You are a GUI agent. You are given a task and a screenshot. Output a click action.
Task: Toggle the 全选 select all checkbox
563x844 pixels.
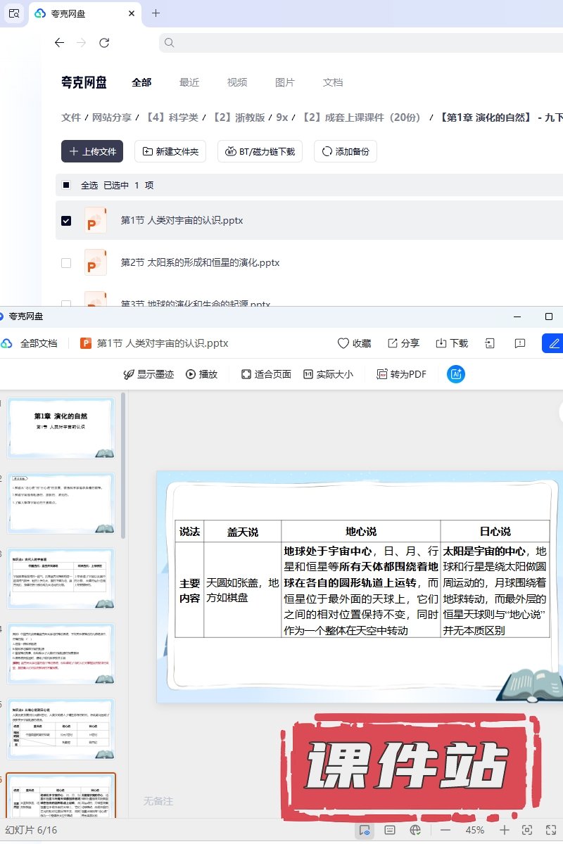pyautogui.click(x=66, y=186)
